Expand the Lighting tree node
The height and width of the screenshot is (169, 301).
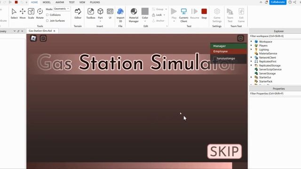pyautogui.click(x=251, y=49)
